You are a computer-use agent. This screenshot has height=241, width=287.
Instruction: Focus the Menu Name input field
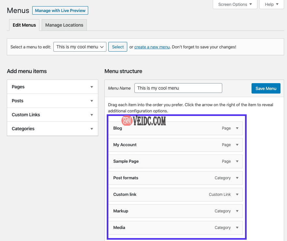click(178, 88)
